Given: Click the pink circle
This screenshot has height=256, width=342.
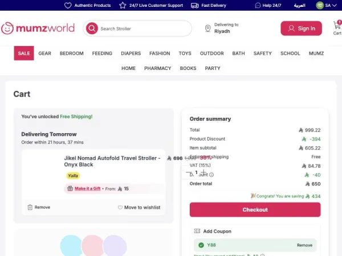Looking at the screenshot, I should tap(93, 246).
